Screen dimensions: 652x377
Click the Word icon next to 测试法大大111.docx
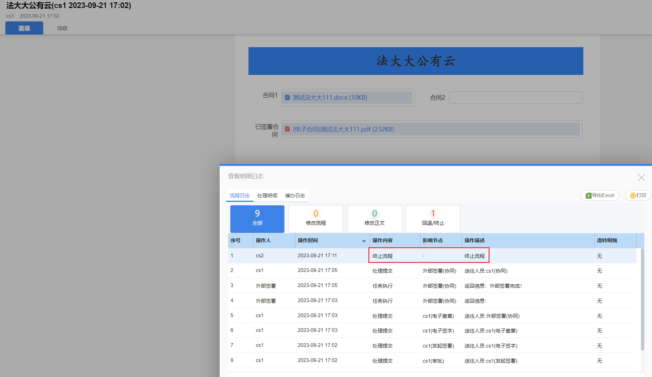[287, 97]
